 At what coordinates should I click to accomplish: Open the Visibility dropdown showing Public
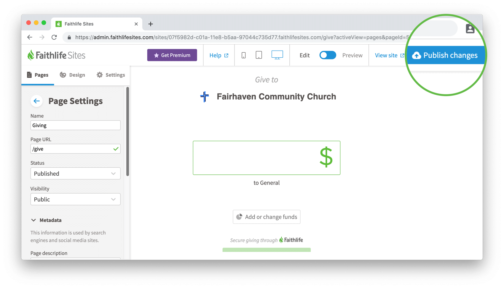[75, 199]
